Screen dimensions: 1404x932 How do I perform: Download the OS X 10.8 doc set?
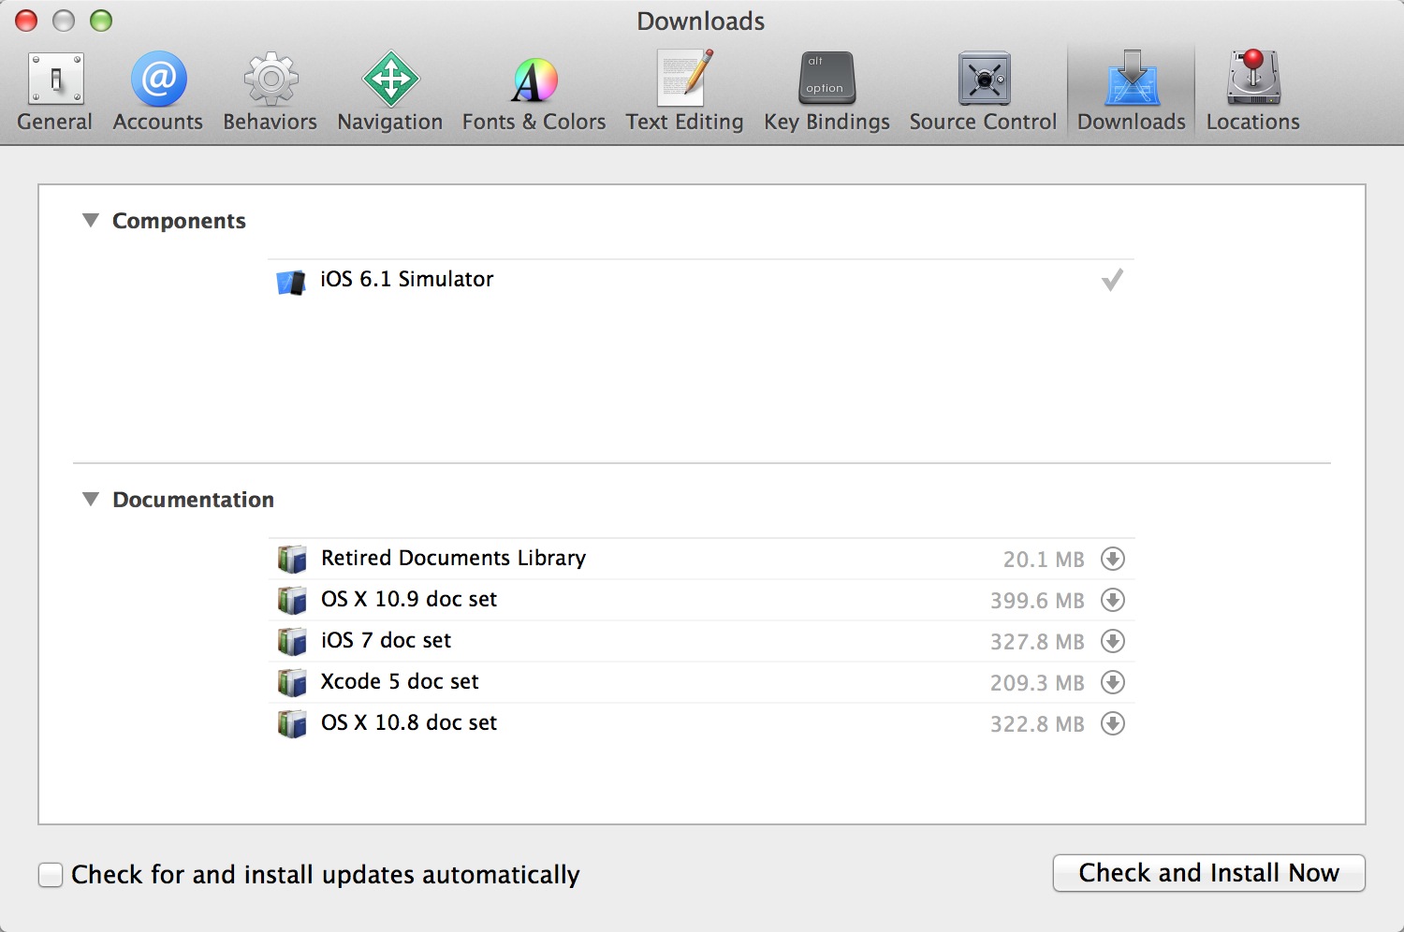click(1112, 723)
